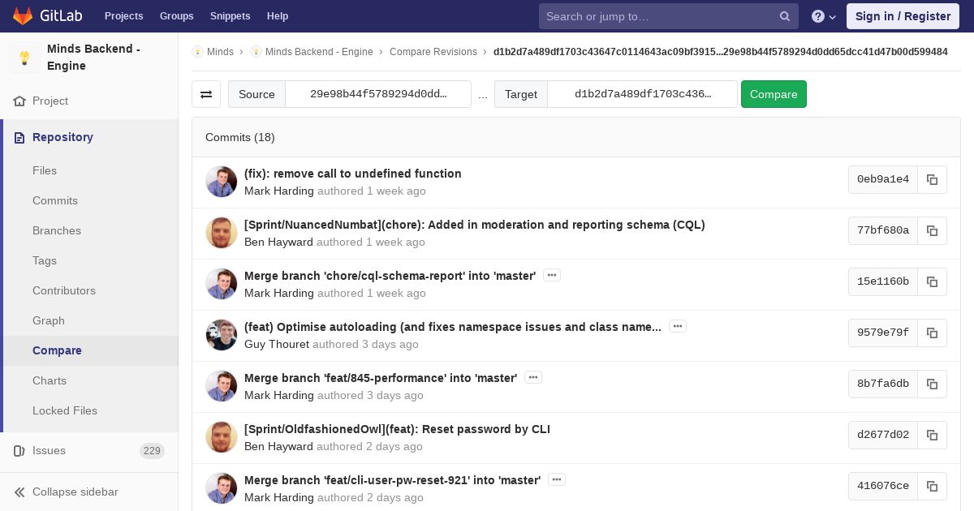Image resolution: width=974 pixels, height=511 pixels.
Task: Open Locked Files in sidebar
Action: (x=65, y=411)
